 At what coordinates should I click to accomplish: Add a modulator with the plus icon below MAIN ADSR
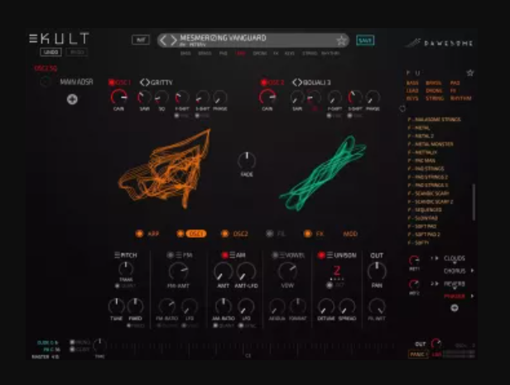point(72,99)
